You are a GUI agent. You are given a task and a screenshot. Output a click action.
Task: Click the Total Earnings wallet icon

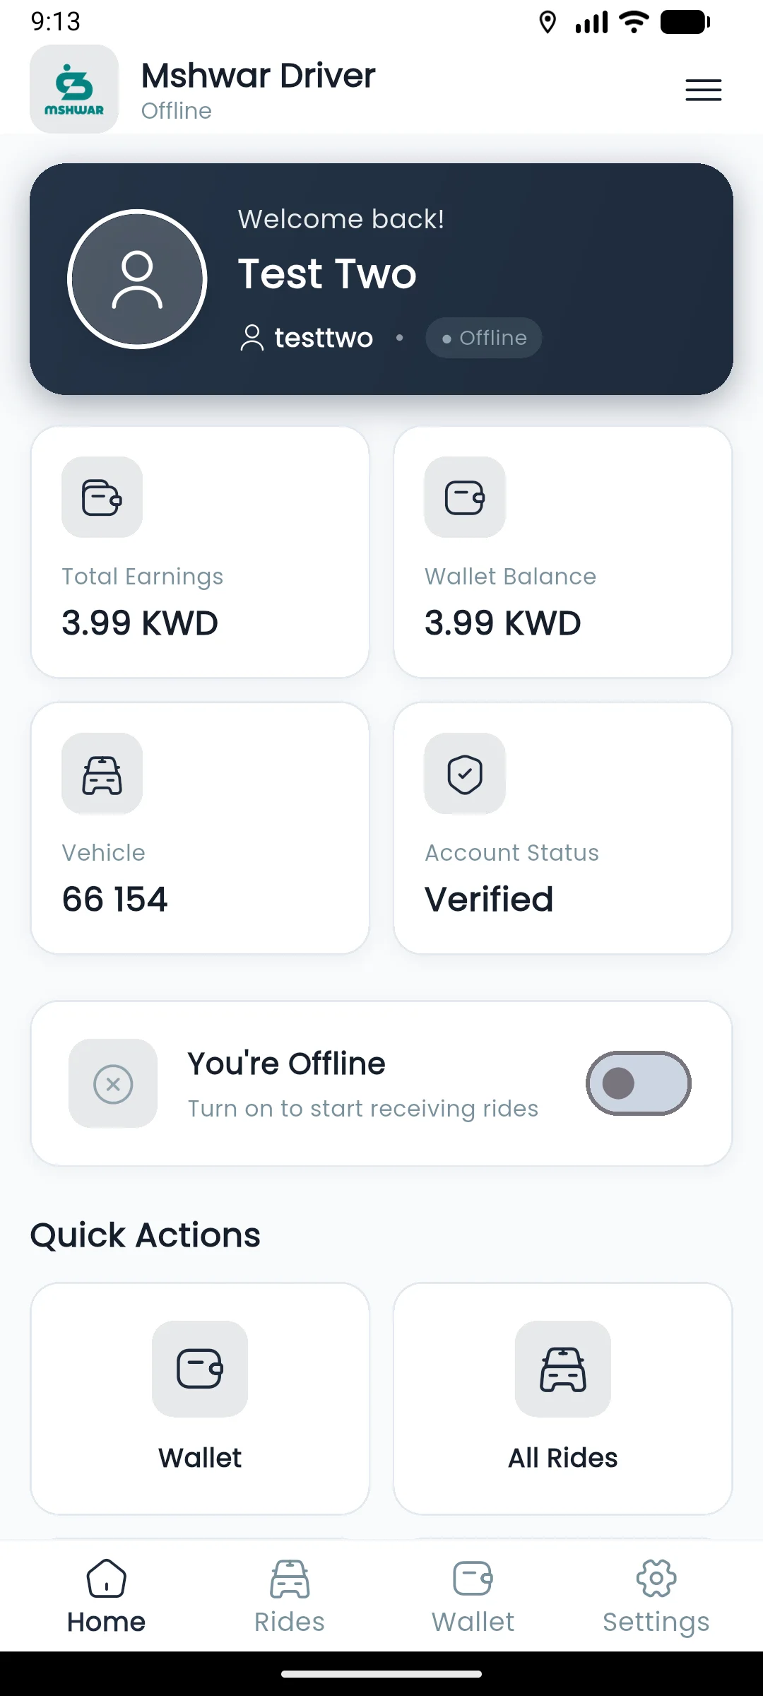coord(102,497)
